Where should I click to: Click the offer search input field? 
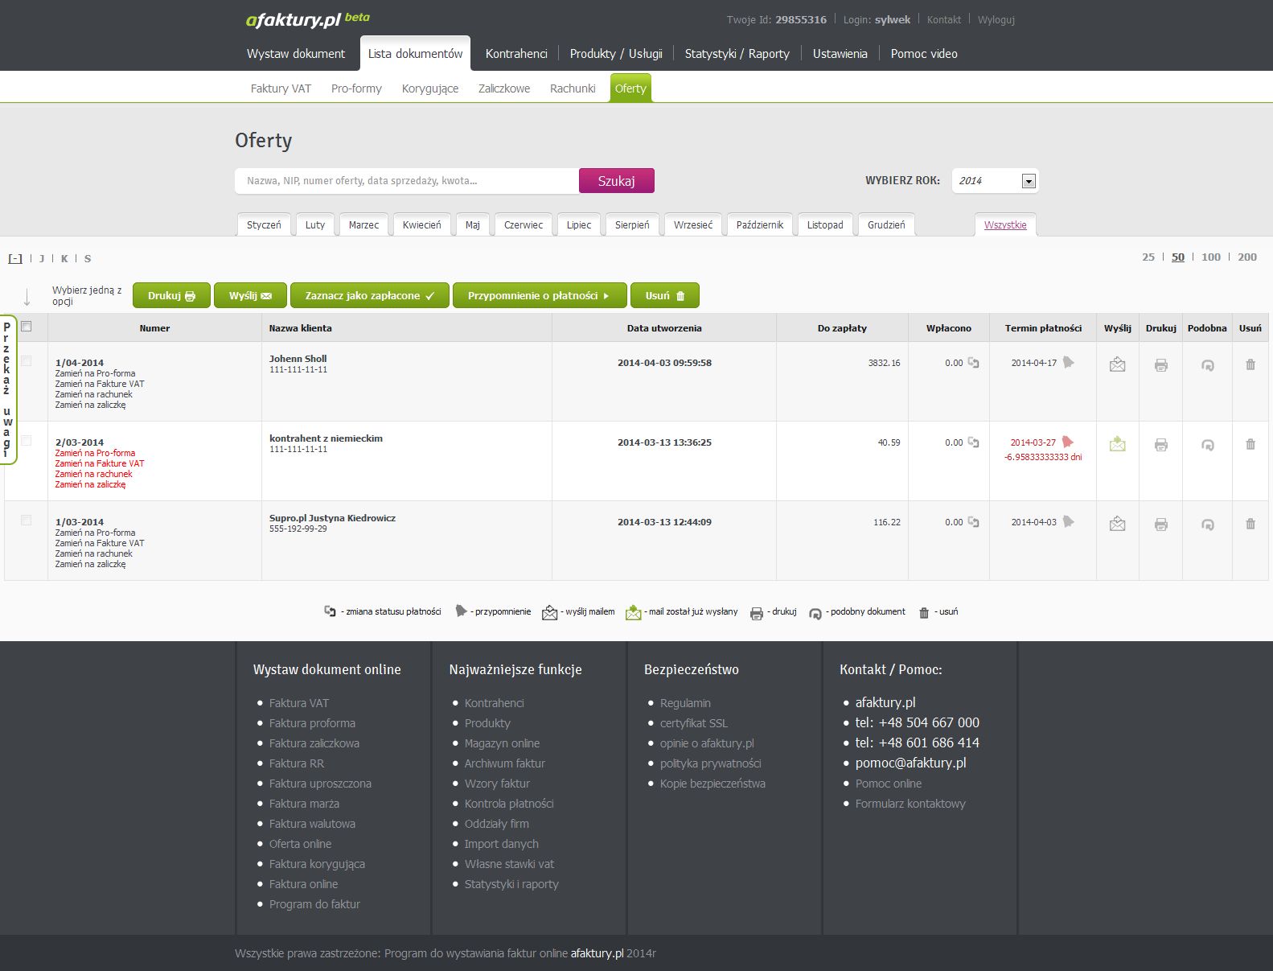pos(406,181)
